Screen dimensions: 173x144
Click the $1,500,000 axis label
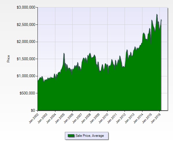pyautogui.click(x=26, y=59)
